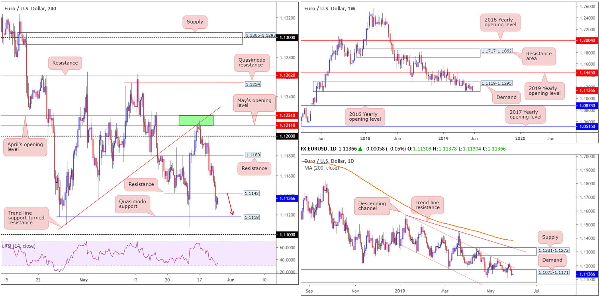Click the 1.1075-1.1171 demand zone label

(553, 272)
